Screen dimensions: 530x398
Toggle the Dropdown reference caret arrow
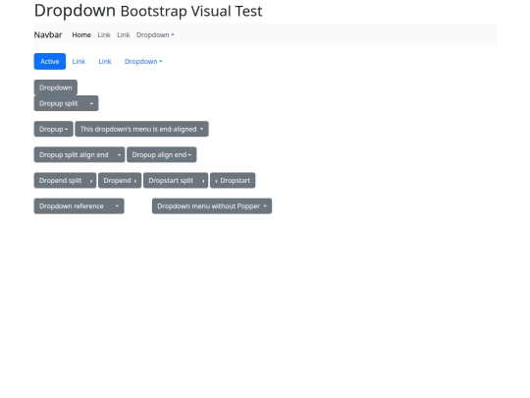click(x=117, y=206)
